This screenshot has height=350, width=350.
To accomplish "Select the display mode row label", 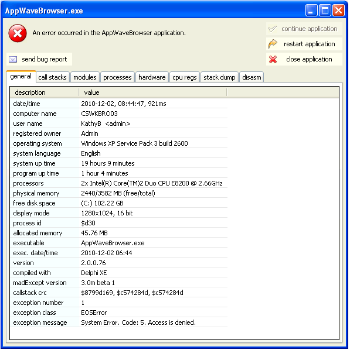I will (x=31, y=213).
